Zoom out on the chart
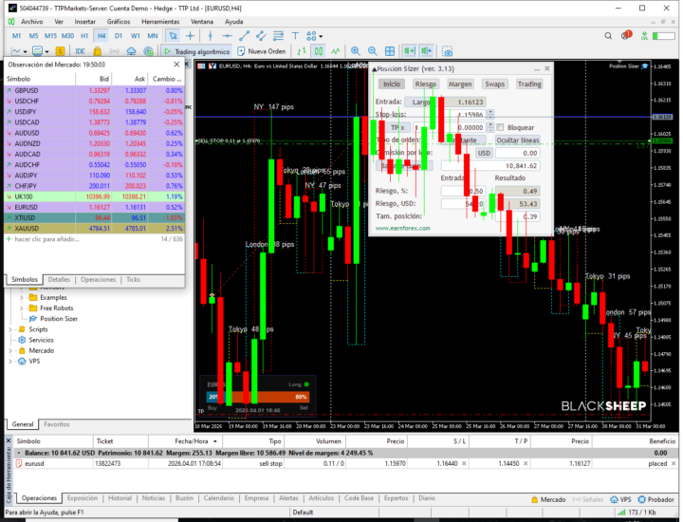The height and width of the screenshot is (522, 683). click(x=373, y=51)
